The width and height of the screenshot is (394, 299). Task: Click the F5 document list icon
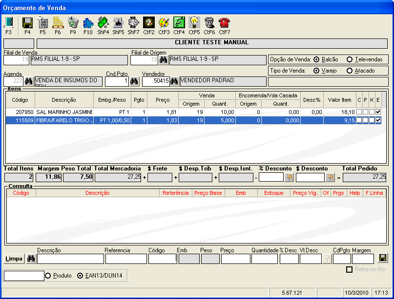(42, 23)
